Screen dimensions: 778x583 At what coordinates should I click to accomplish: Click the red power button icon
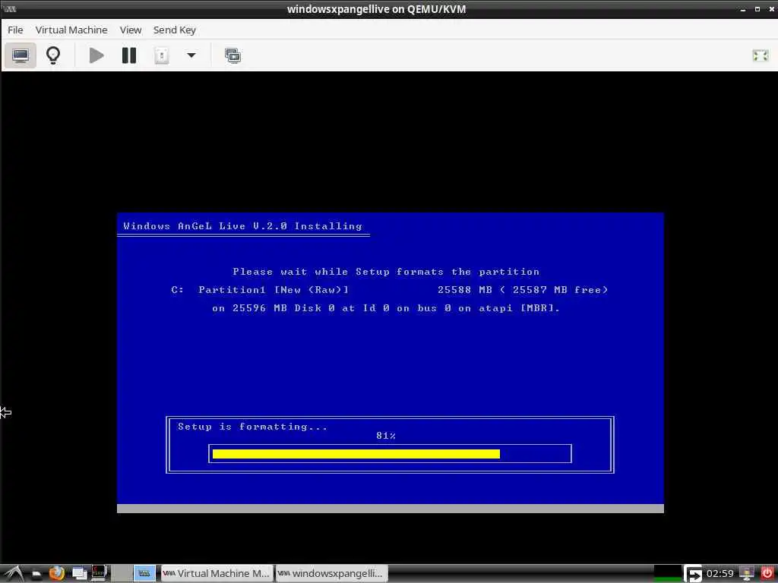(767, 574)
